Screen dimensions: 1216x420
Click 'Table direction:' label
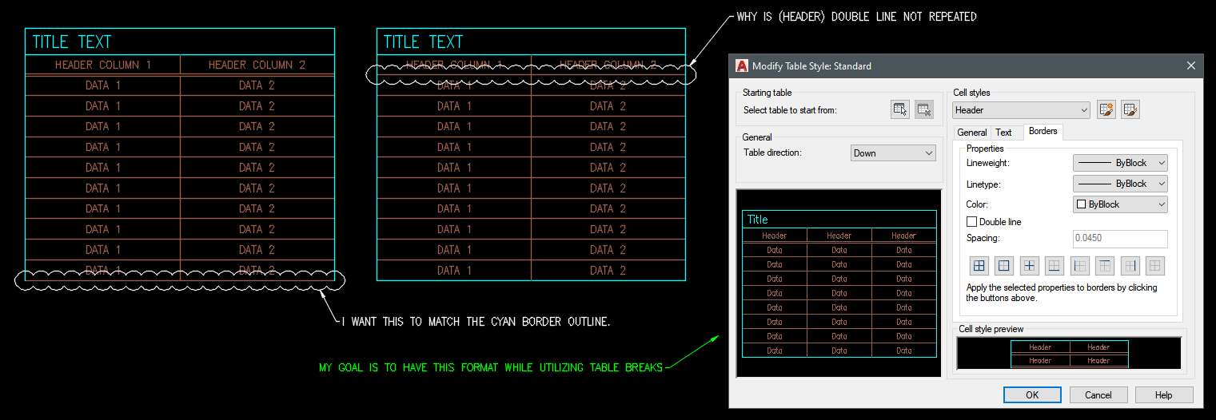pos(772,153)
